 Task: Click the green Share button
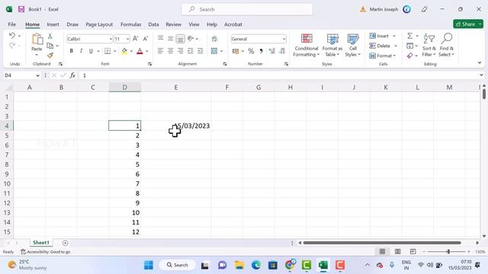pyautogui.click(x=468, y=24)
